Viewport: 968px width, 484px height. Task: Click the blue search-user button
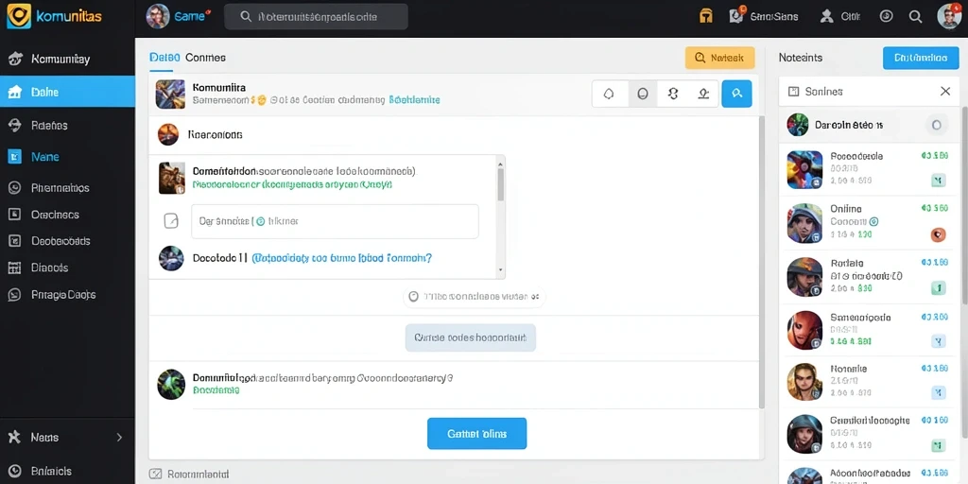tap(736, 94)
